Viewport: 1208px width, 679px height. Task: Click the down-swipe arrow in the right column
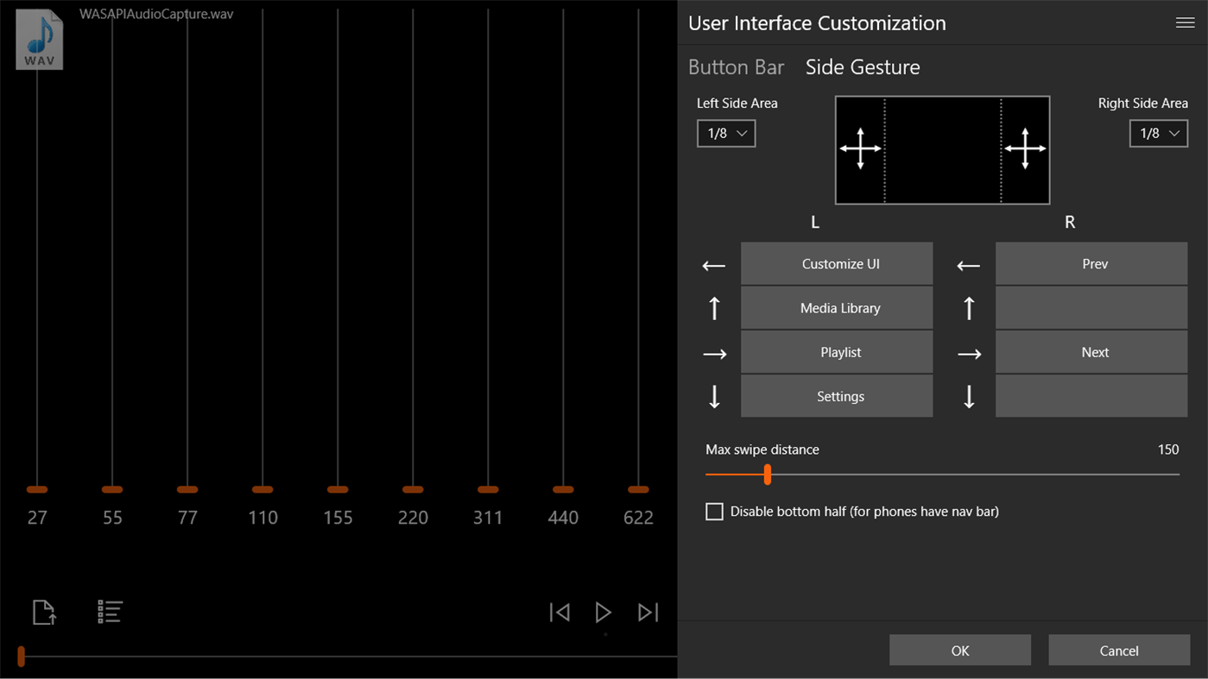[x=968, y=396]
